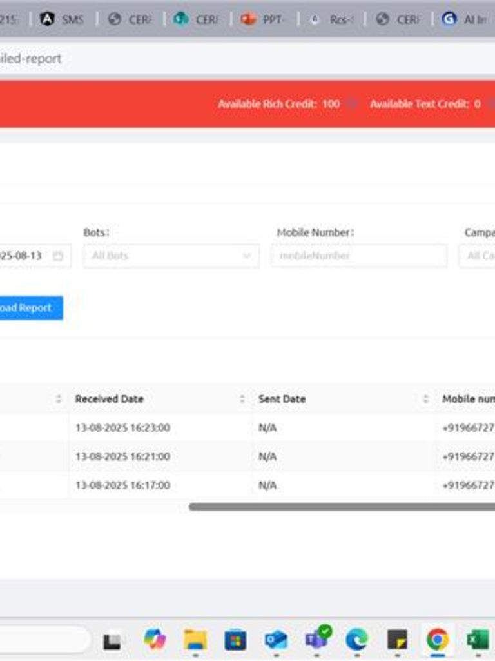Image resolution: width=495 pixels, height=661 pixels.
Task: Open Sticky Notes from the taskbar
Action: click(397, 640)
